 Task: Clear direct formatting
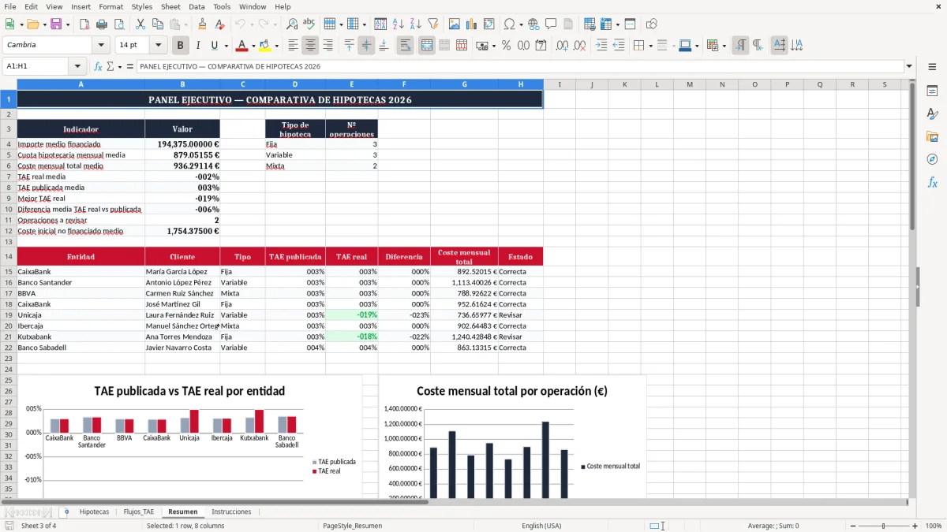point(220,24)
